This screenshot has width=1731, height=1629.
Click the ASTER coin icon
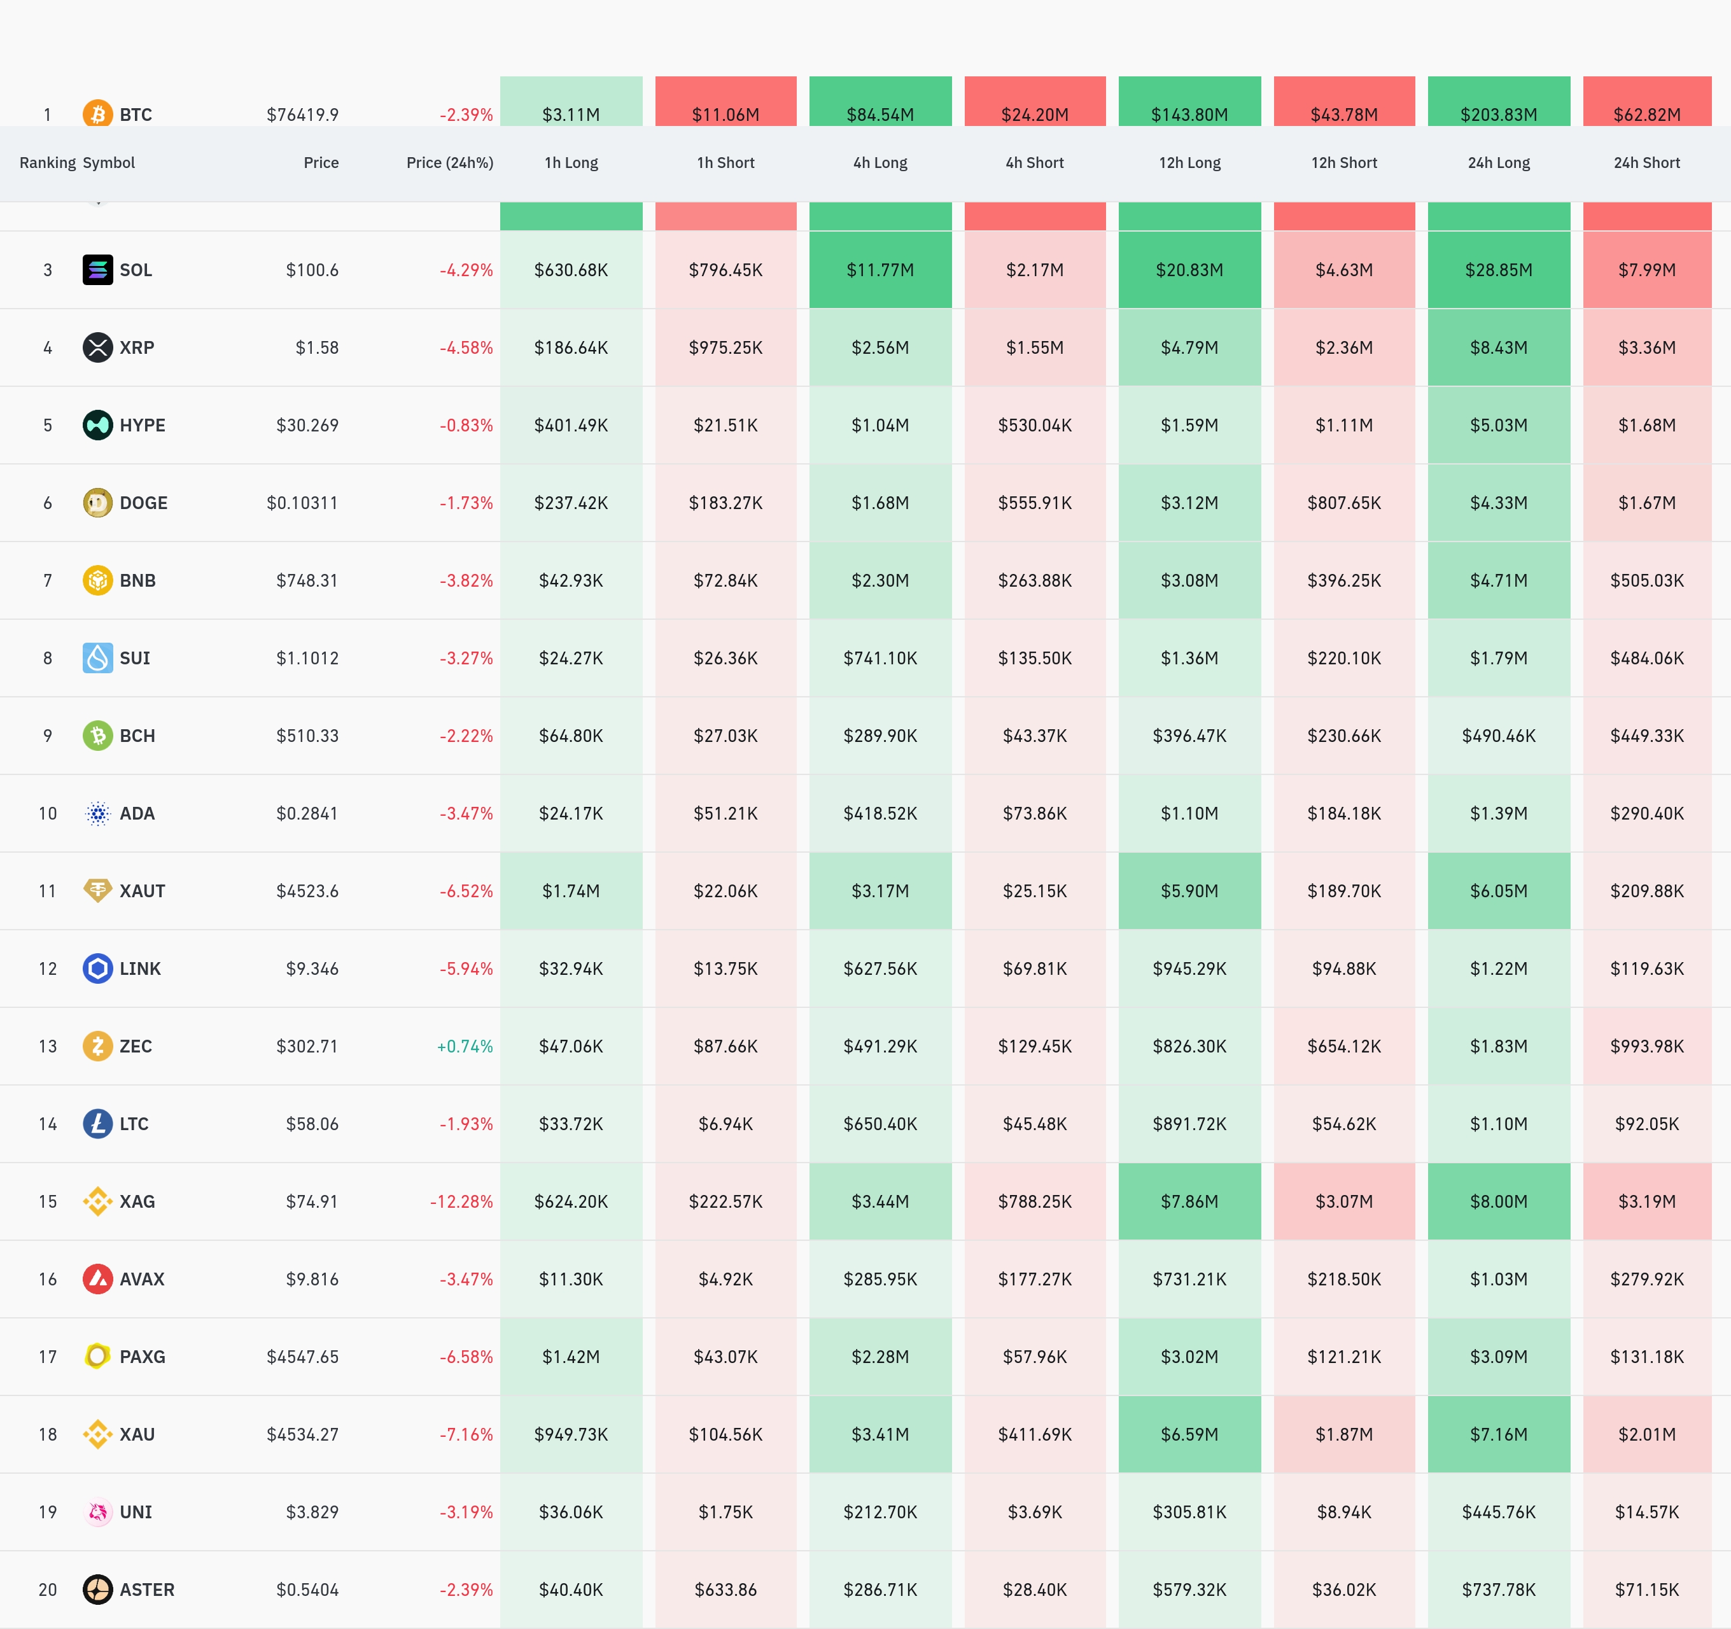tap(97, 1589)
